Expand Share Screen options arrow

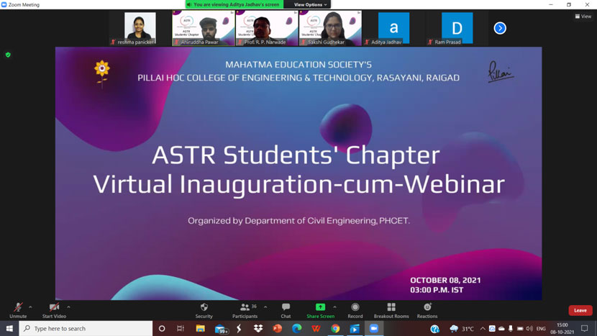(x=334, y=307)
